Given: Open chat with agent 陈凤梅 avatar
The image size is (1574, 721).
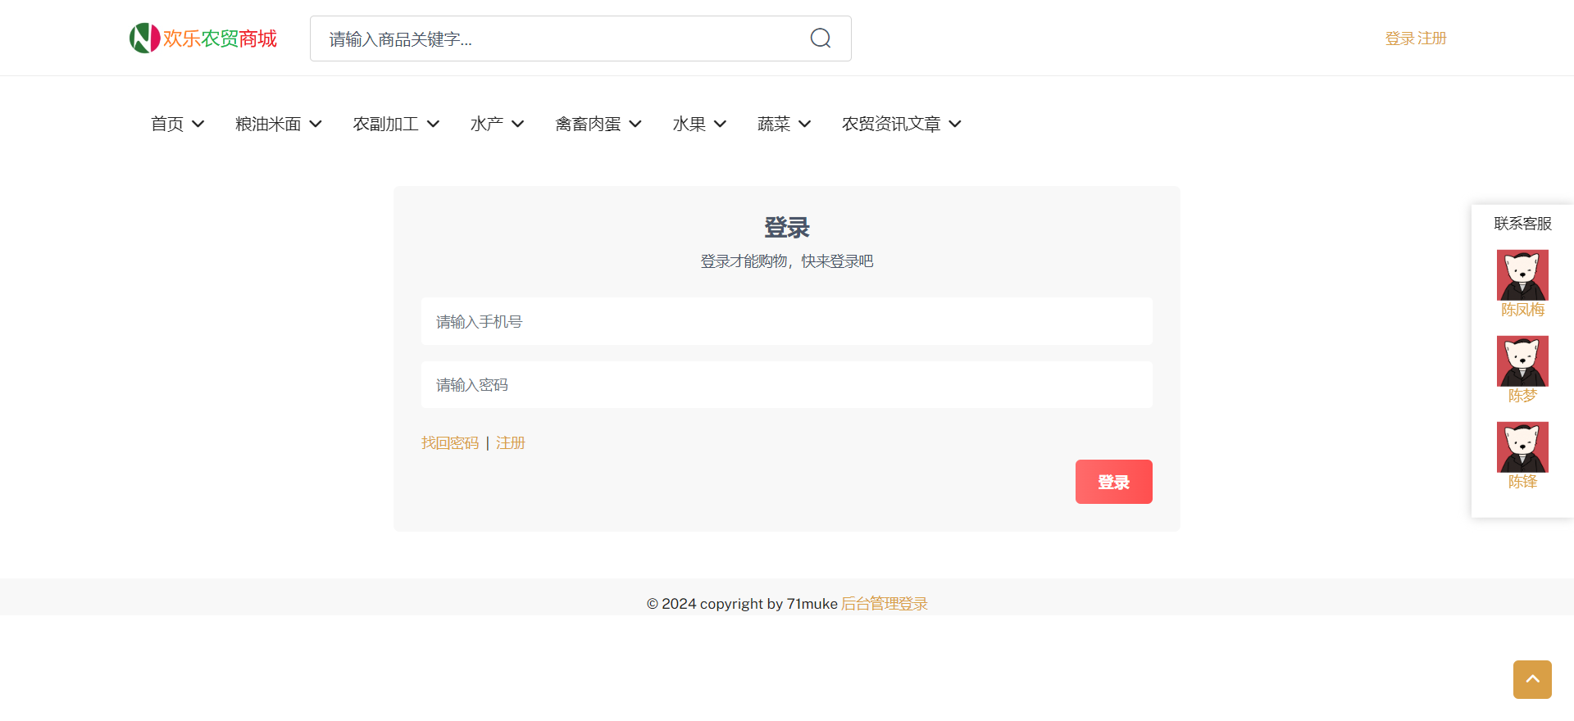Looking at the screenshot, I should (x=1522, y=275).
